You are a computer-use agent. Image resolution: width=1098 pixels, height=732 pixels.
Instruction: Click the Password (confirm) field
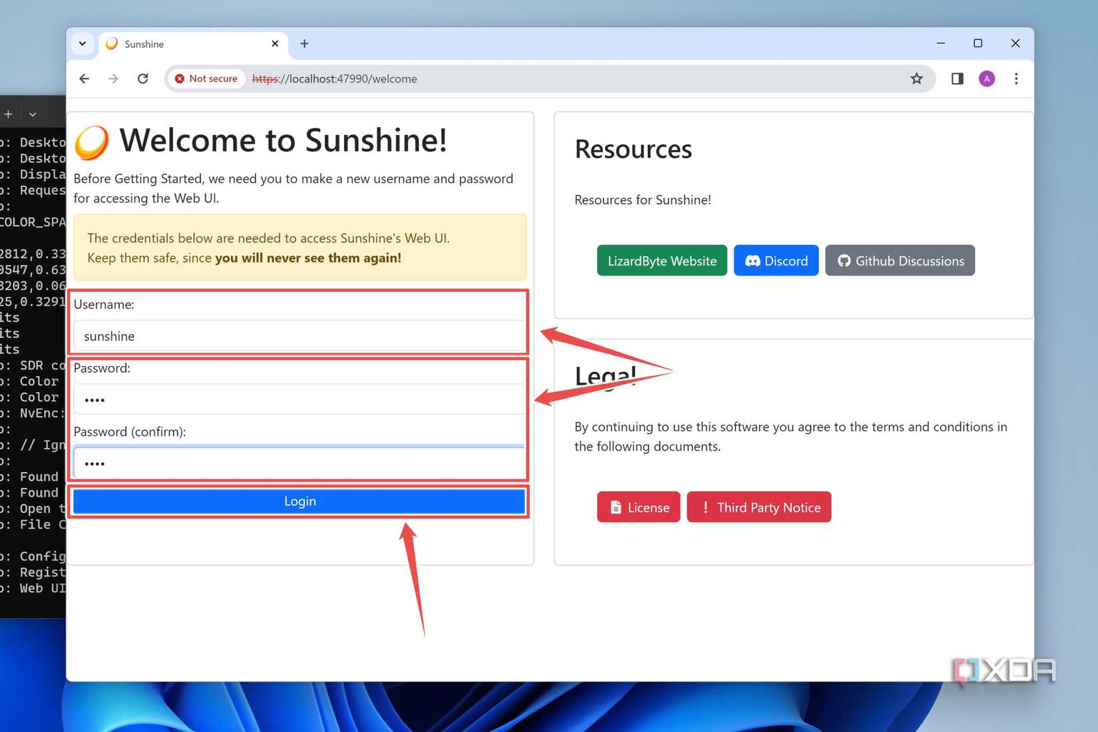point(299,463)
